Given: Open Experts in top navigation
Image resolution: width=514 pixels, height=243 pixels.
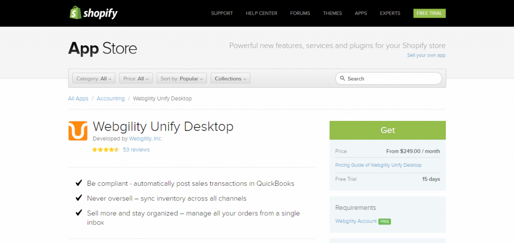Looking at the screenshot, I should pyautogui.click(x=390, y=14).
